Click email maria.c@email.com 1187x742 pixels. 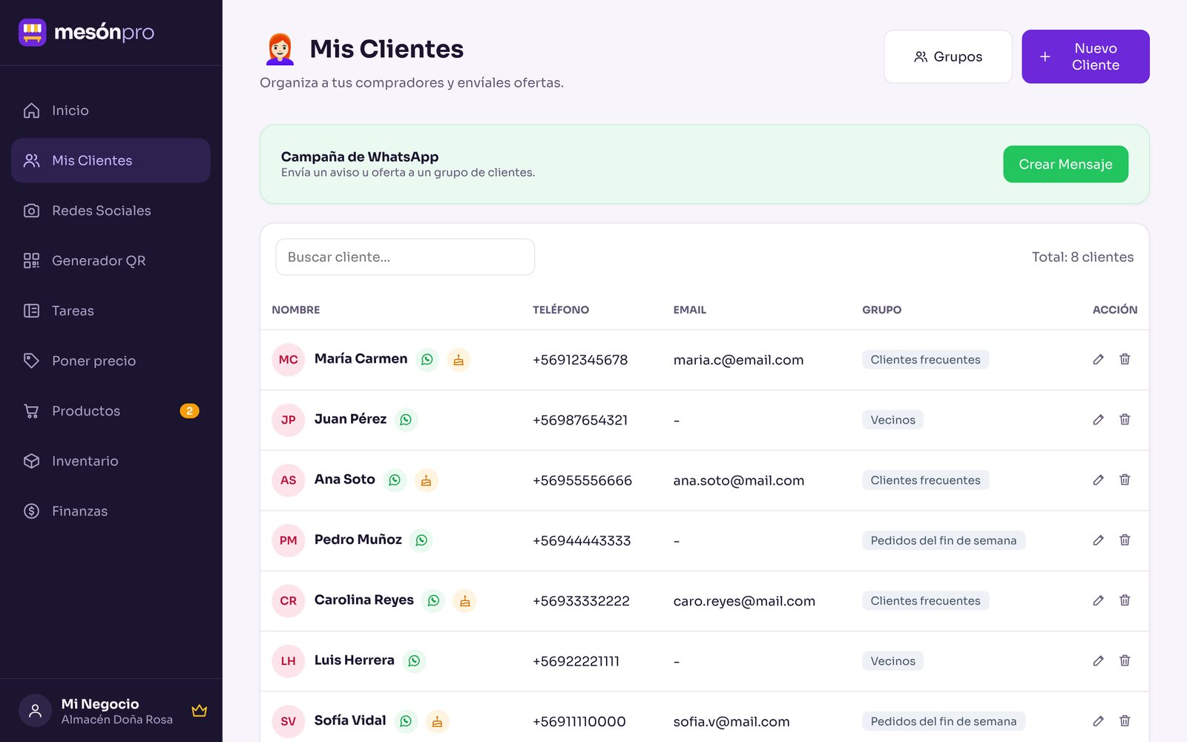(738, 360)
